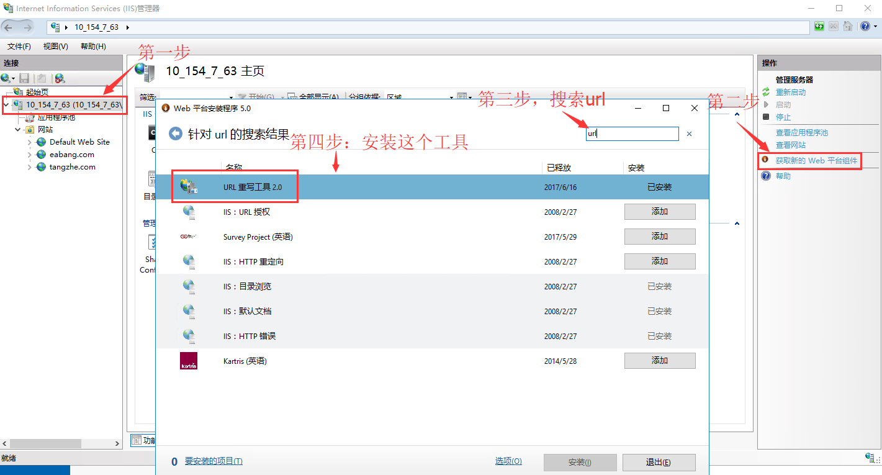The image size is (882, 475).
Task: Select URL 重写工具 2.0 row
Action: coord(432,187)
